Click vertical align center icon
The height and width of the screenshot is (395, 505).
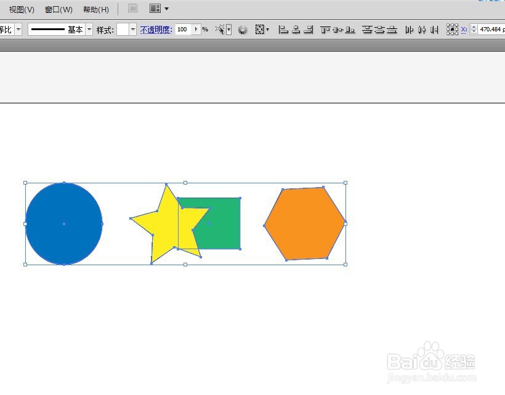pyautogui.click(x=338, y=30)
